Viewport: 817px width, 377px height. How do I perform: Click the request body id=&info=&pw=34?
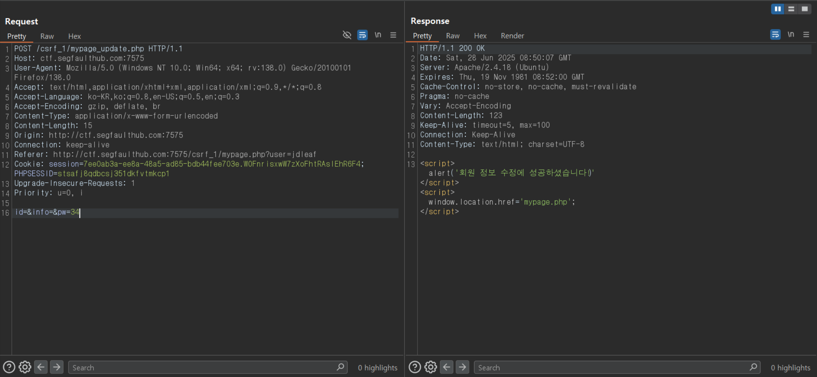pyautogui.click(x=47, y=212)
